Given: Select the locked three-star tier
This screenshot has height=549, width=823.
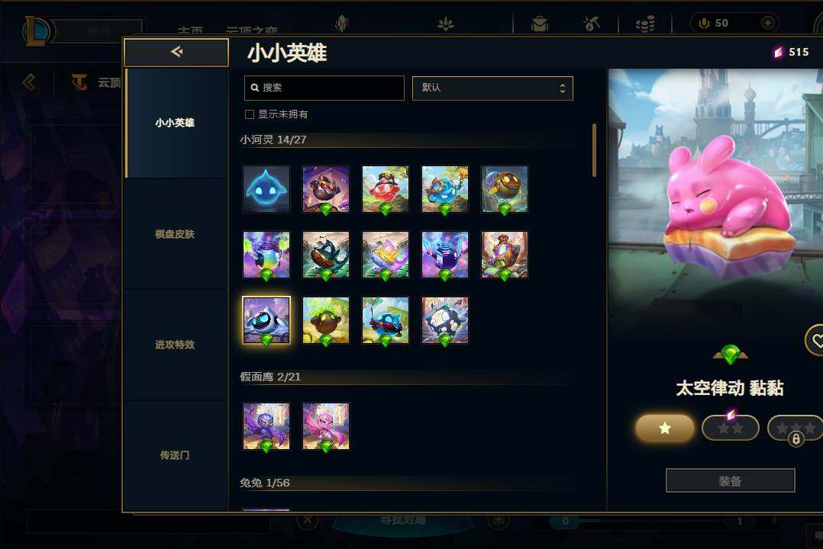Looking at the screenshot, I should (x=796, y=429).
